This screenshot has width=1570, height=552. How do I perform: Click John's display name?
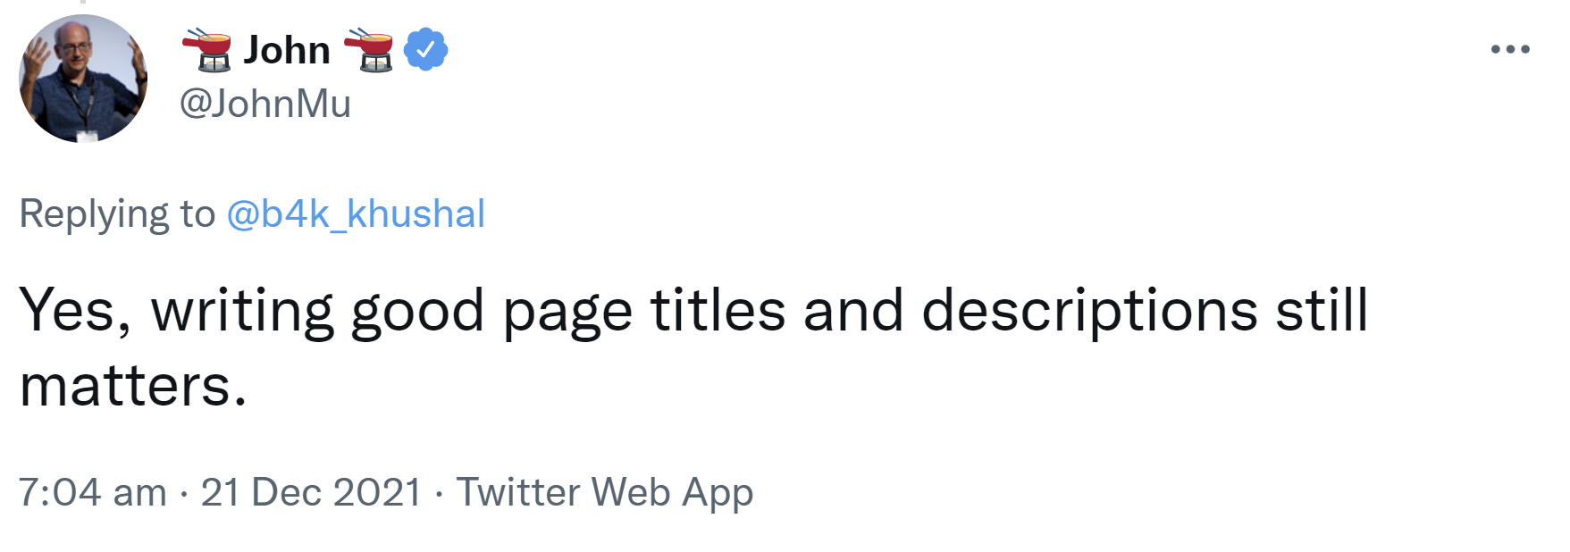click(x=286, y=51)
